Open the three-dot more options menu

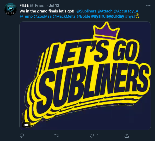[148, 5]
